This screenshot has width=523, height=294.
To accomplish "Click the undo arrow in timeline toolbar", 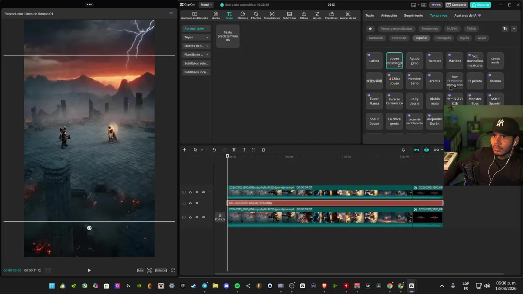I will (x=214, y=150).
